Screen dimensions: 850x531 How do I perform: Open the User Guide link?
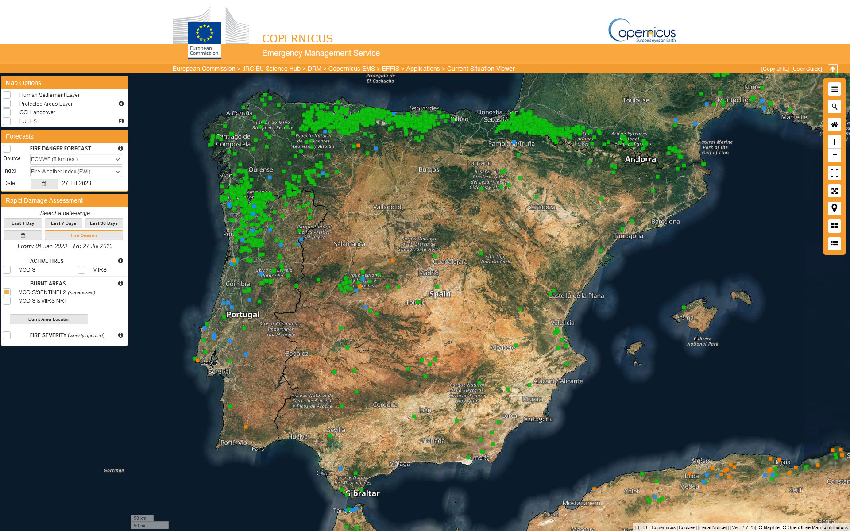[x=807, y=69]
